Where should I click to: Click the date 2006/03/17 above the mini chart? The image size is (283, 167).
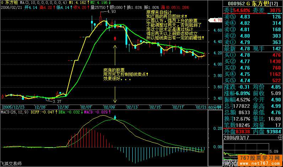click(x=236, y=138)
